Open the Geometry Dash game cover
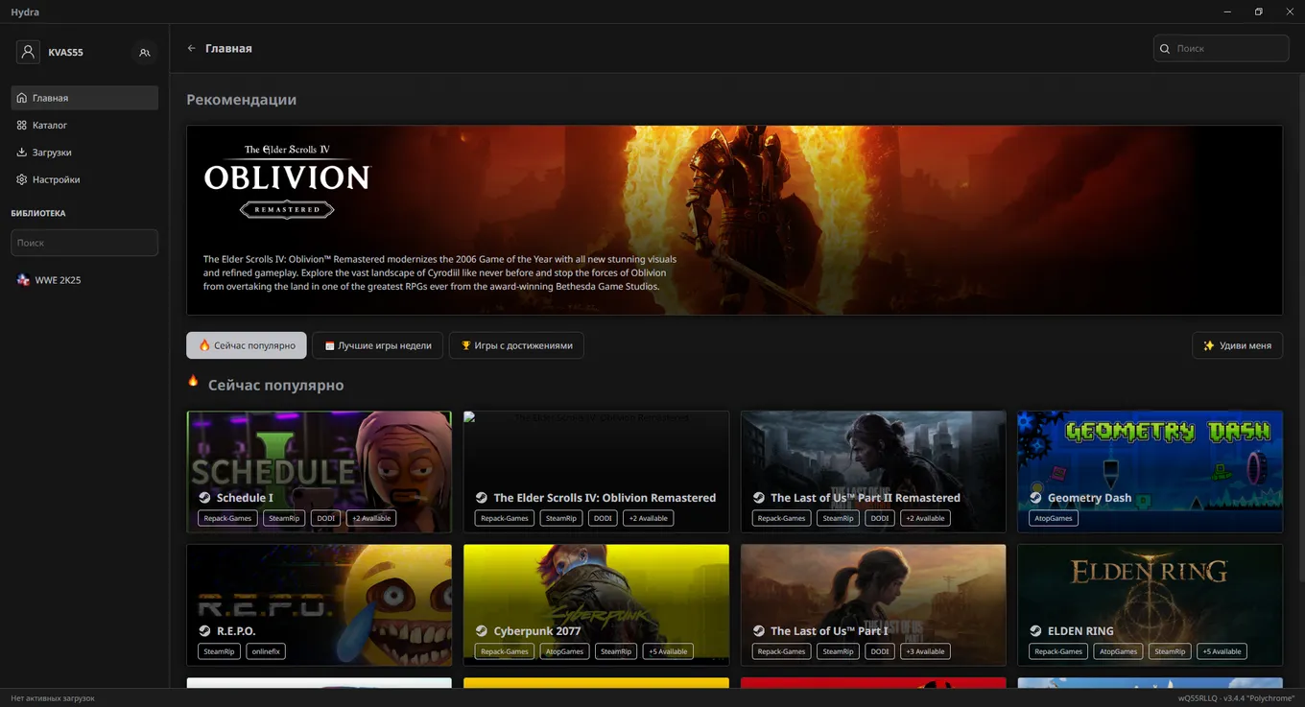The image size is (1305, 707). pos(1150,472)
